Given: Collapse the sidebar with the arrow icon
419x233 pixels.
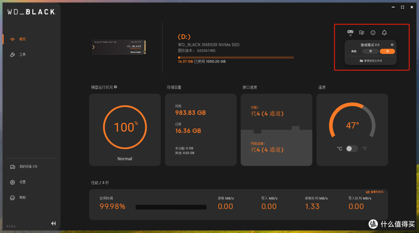Looking at the screenshot, I should coord(54,223).
